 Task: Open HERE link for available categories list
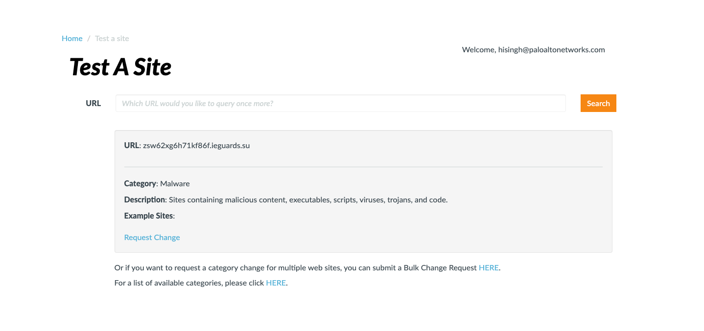coord(276,283)
